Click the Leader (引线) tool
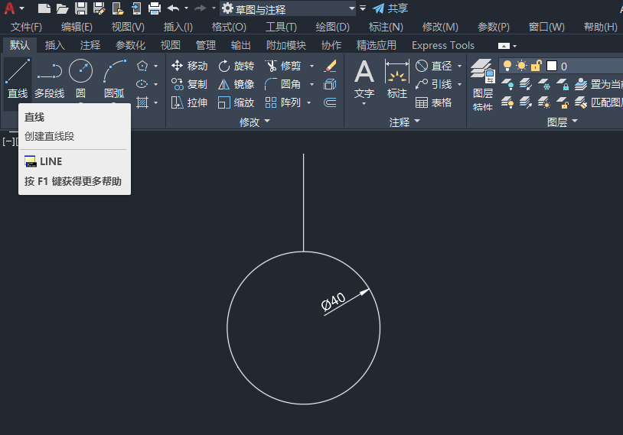This screenshot has width=623, height=435. tap(434, 84)
